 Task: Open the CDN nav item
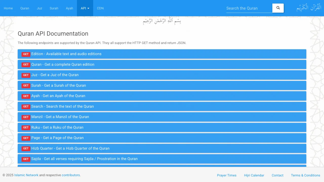point(100,8)
